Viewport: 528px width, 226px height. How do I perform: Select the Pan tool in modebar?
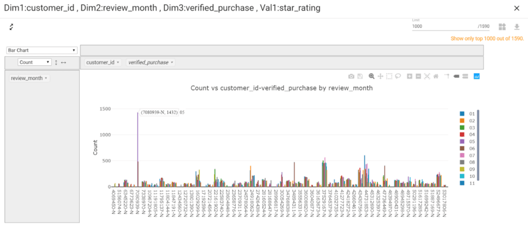click(x=381, y=76)
